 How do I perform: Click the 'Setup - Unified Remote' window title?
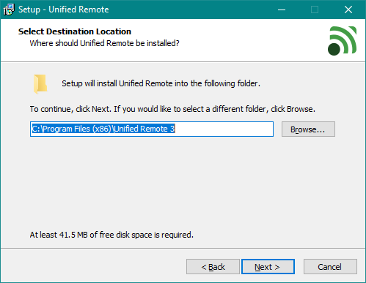click(x=64, y=10)
